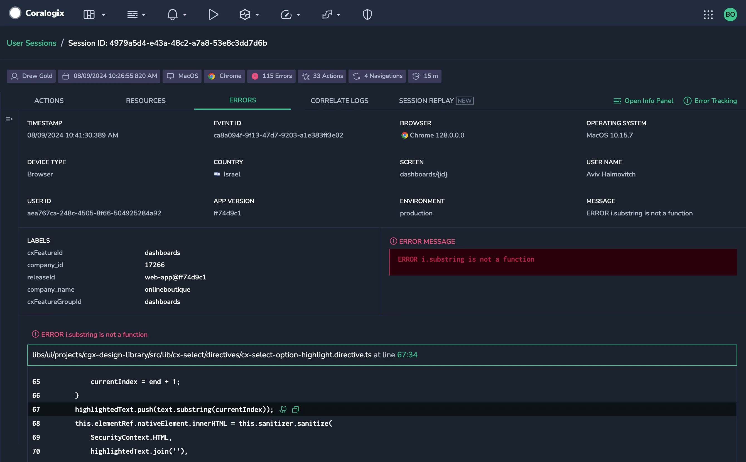The width and height of the screenshot is (746, 462).
Task: Click the play triangle icon in navbar
Action: tap(213, 14)
